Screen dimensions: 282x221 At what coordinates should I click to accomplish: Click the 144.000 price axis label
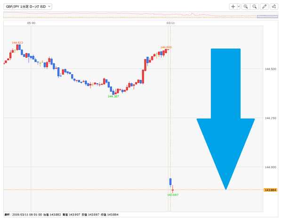271,167
